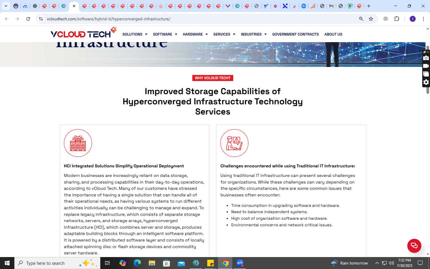Close the current active tab
This screenshot has height=269, width=430.
74,6
